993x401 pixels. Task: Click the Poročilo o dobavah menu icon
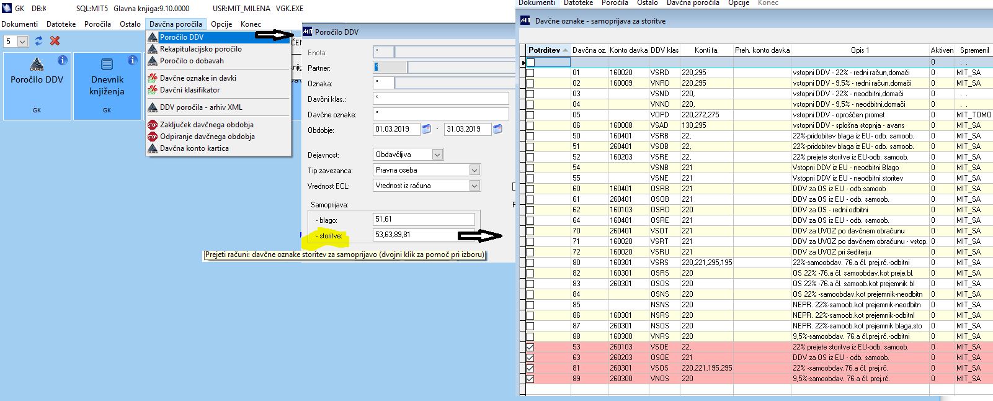pyautogui.click(x=153, y=61)
